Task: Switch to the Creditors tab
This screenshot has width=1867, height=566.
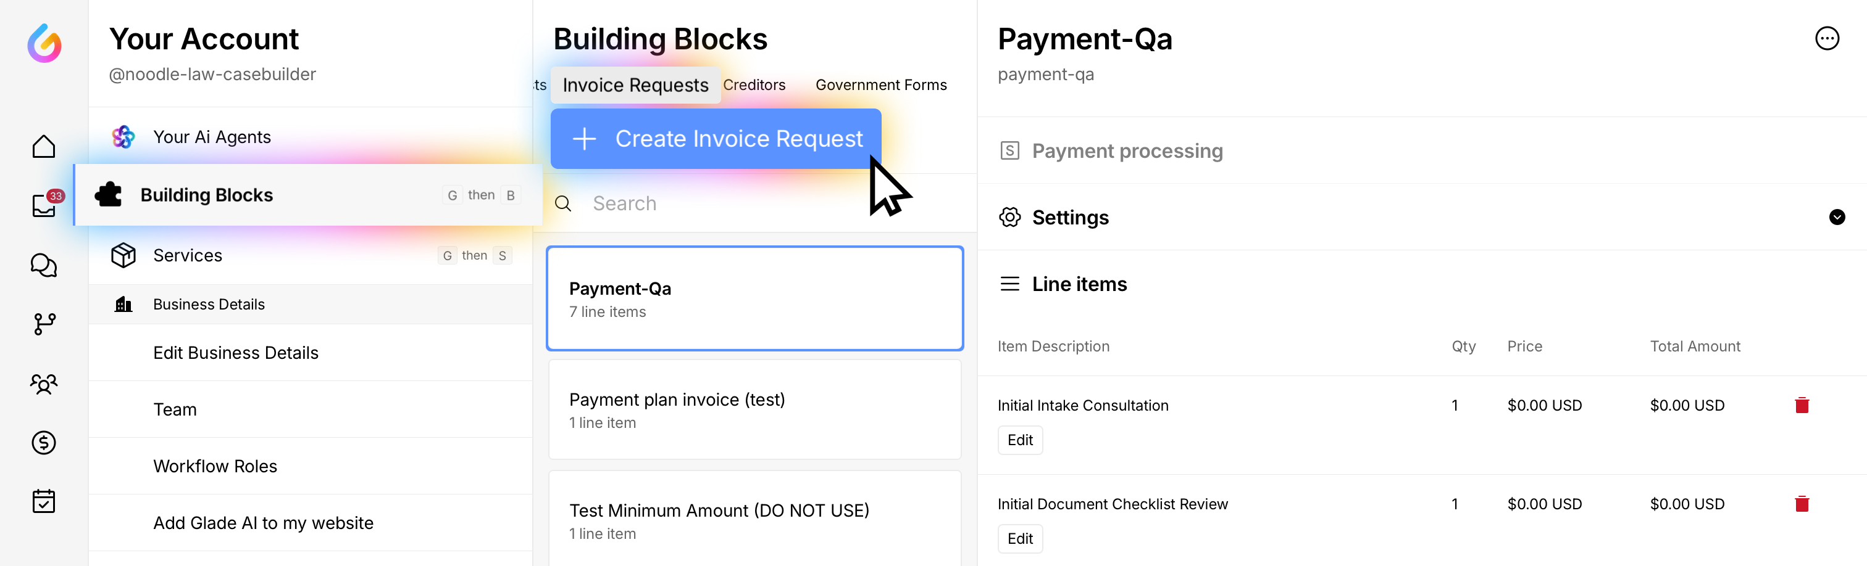Action: [x=754, y=84]
